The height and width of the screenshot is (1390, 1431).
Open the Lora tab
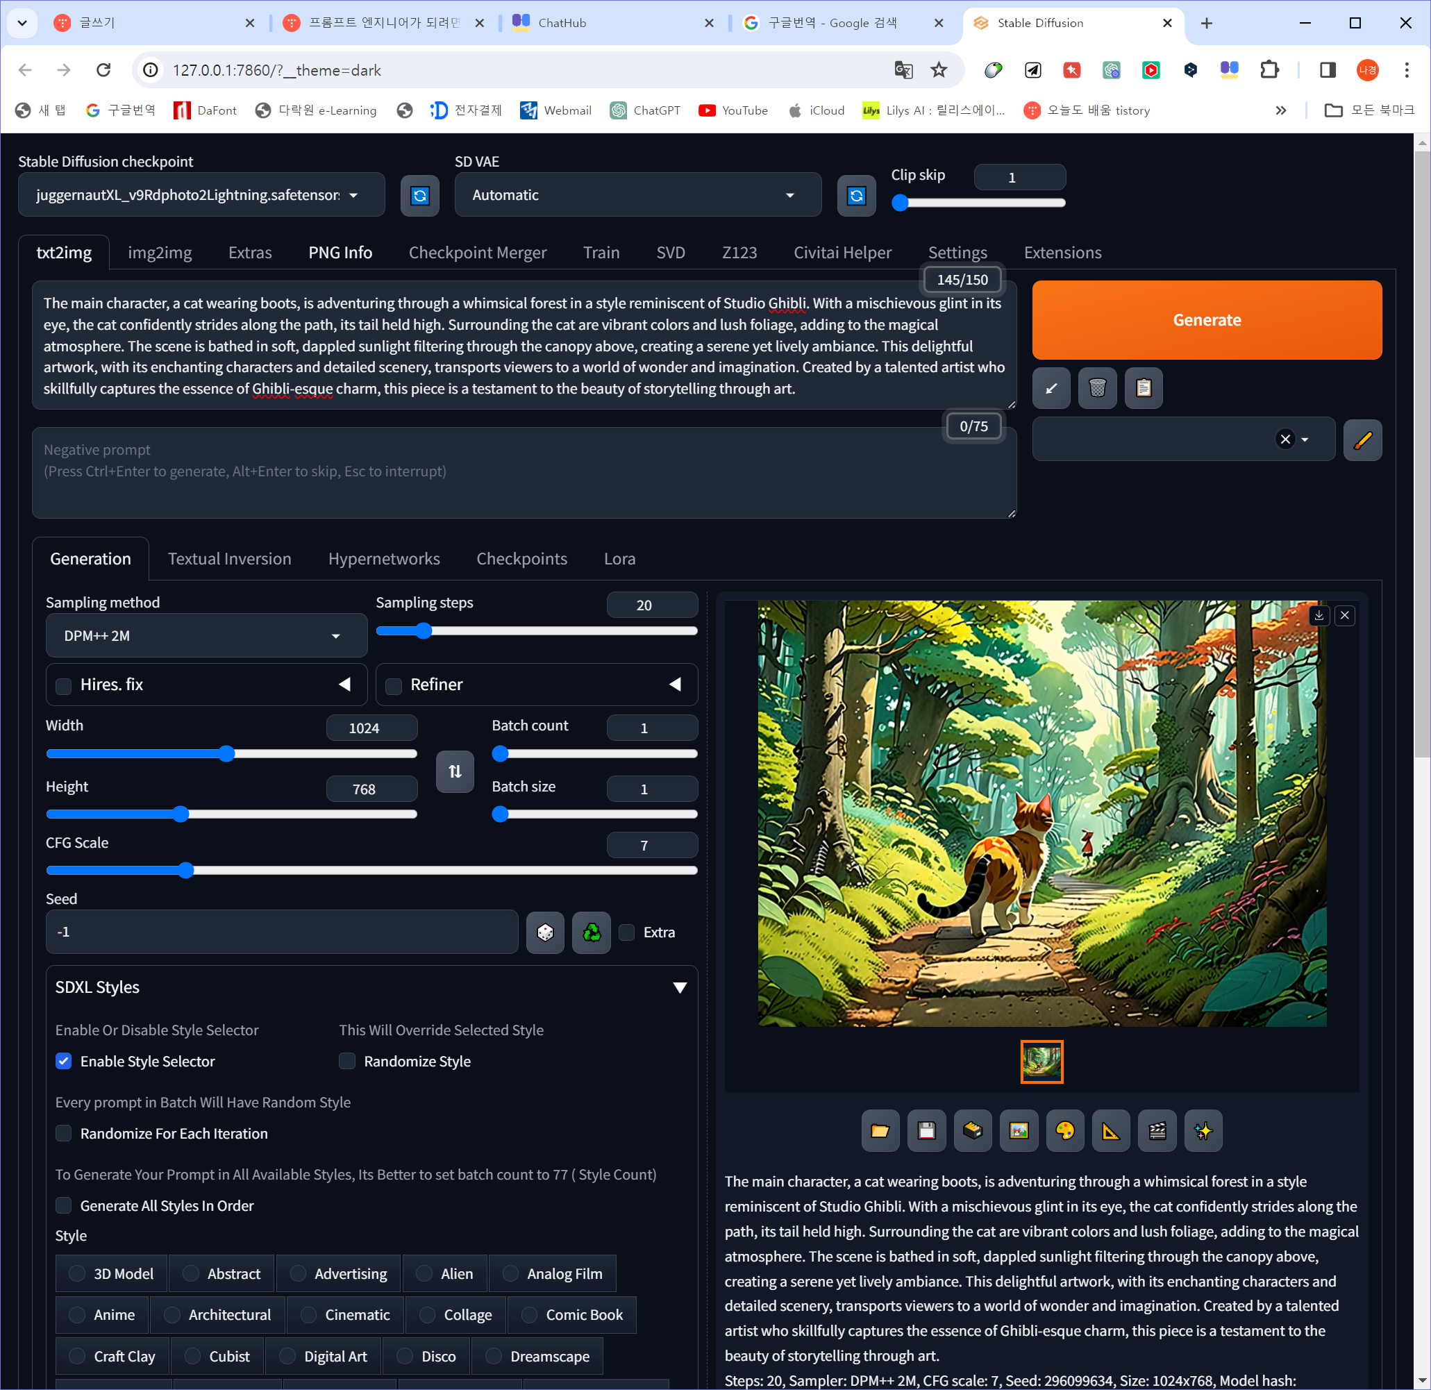619,558
